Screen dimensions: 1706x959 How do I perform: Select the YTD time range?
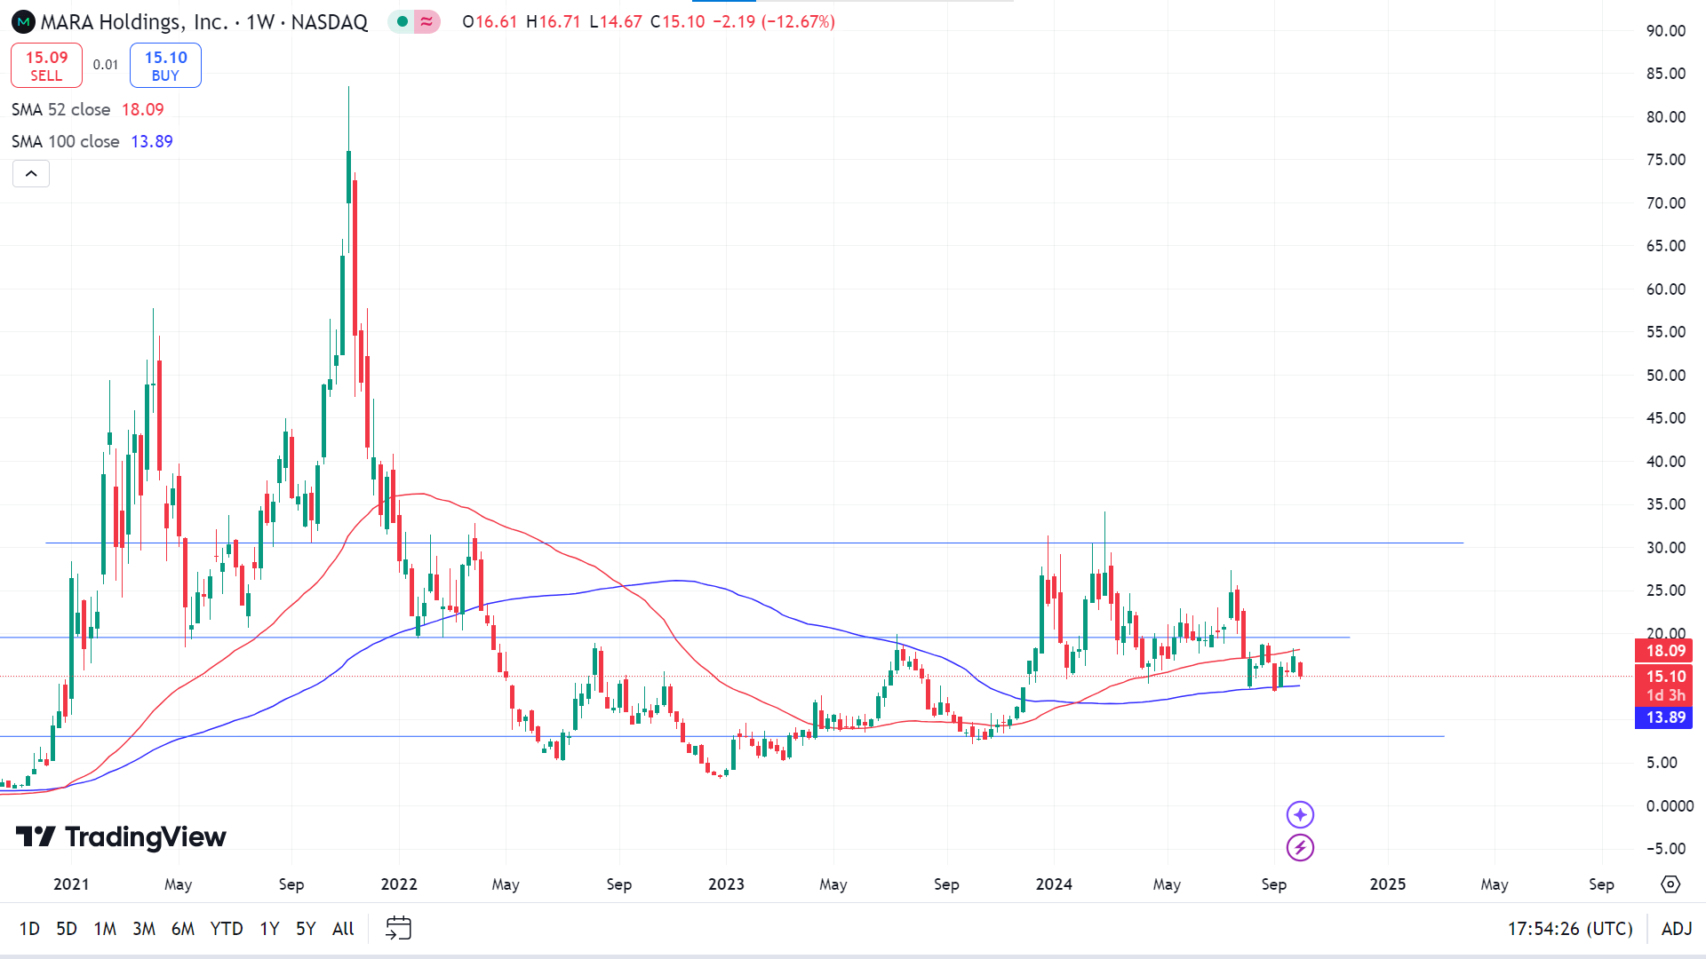[x=227, y=929]
